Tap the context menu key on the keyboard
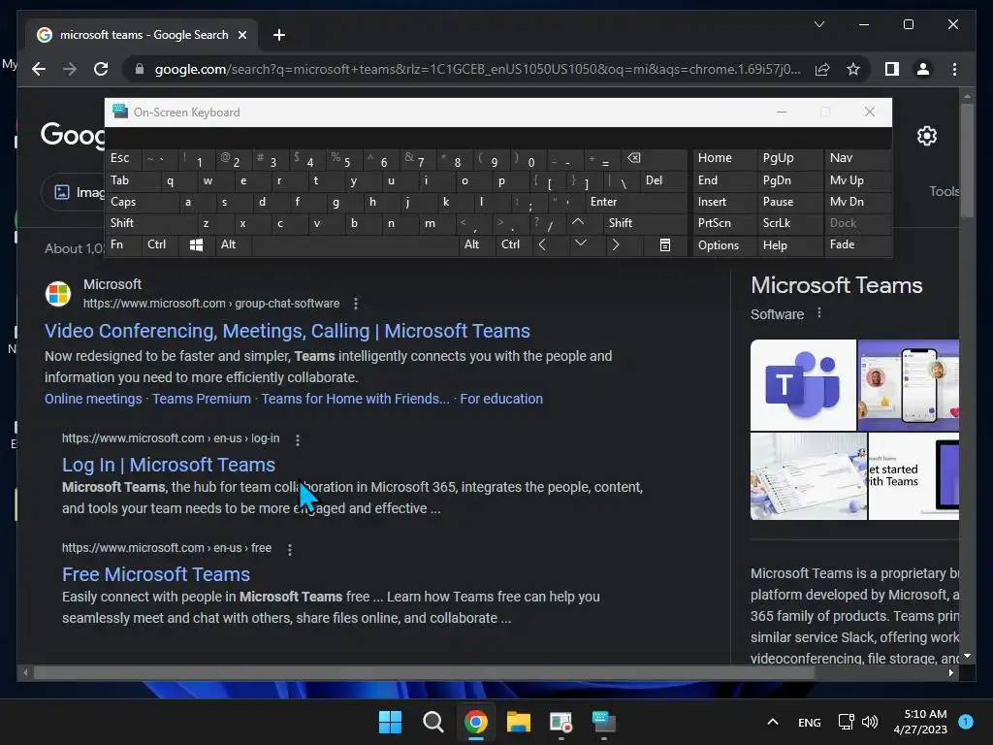This screenshot has width=993, height=745. (665, 244)
